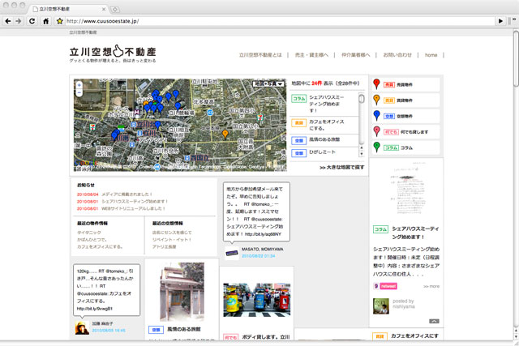Open 売主・貸主様へ nav item

click(311, 55)
